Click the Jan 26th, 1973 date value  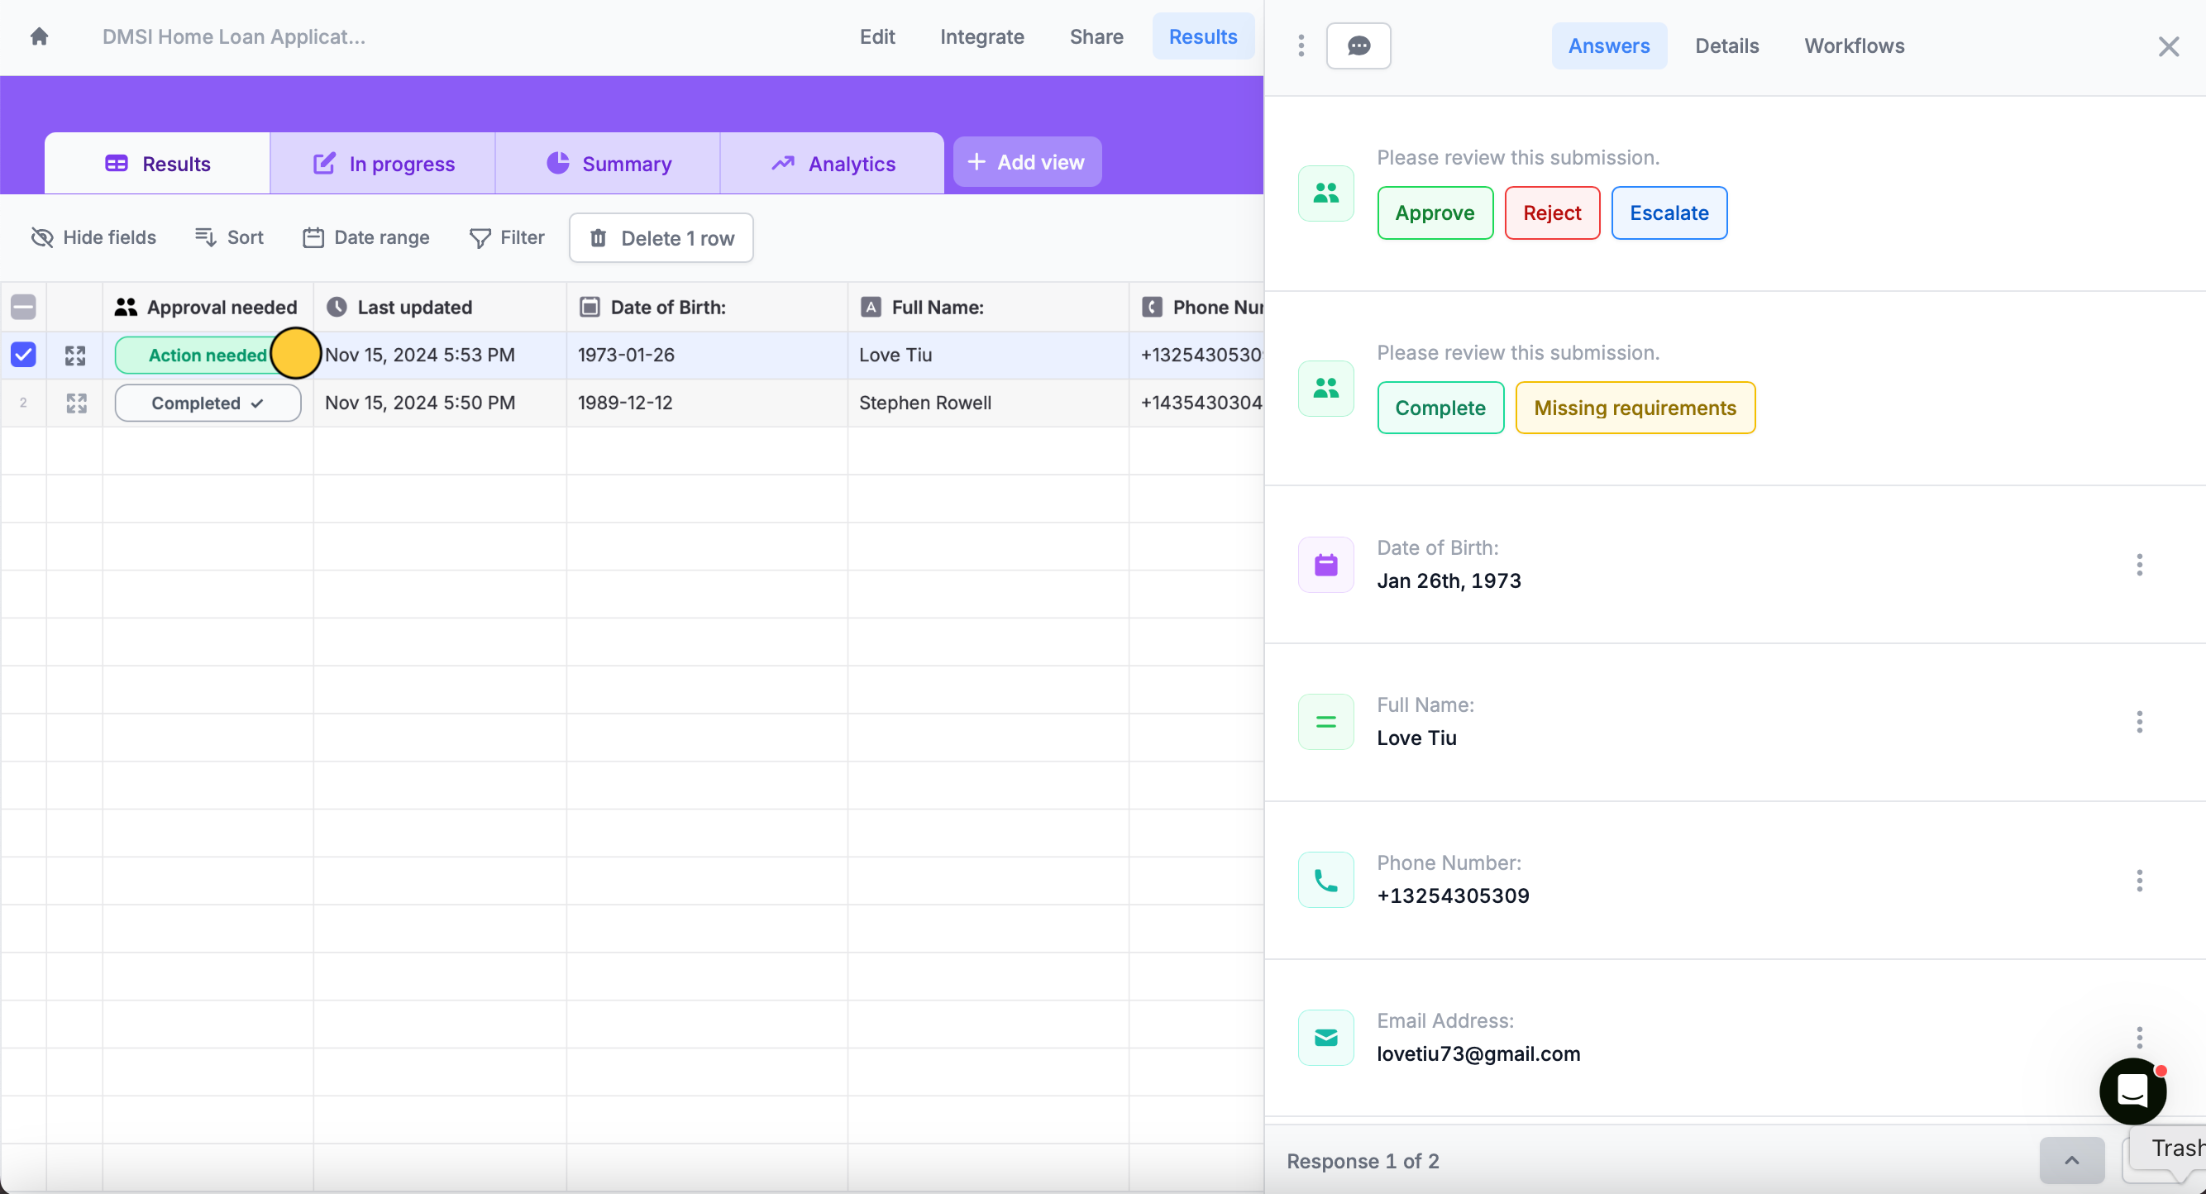[1448, 580]
